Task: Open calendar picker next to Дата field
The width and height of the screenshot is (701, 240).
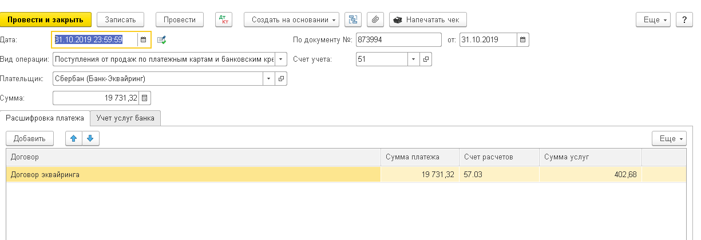Action: 144,40
